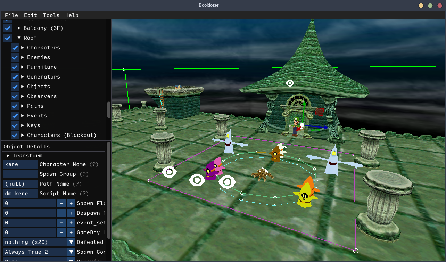Click the Script Name field containing 'dm_kere'

[21, 194]
